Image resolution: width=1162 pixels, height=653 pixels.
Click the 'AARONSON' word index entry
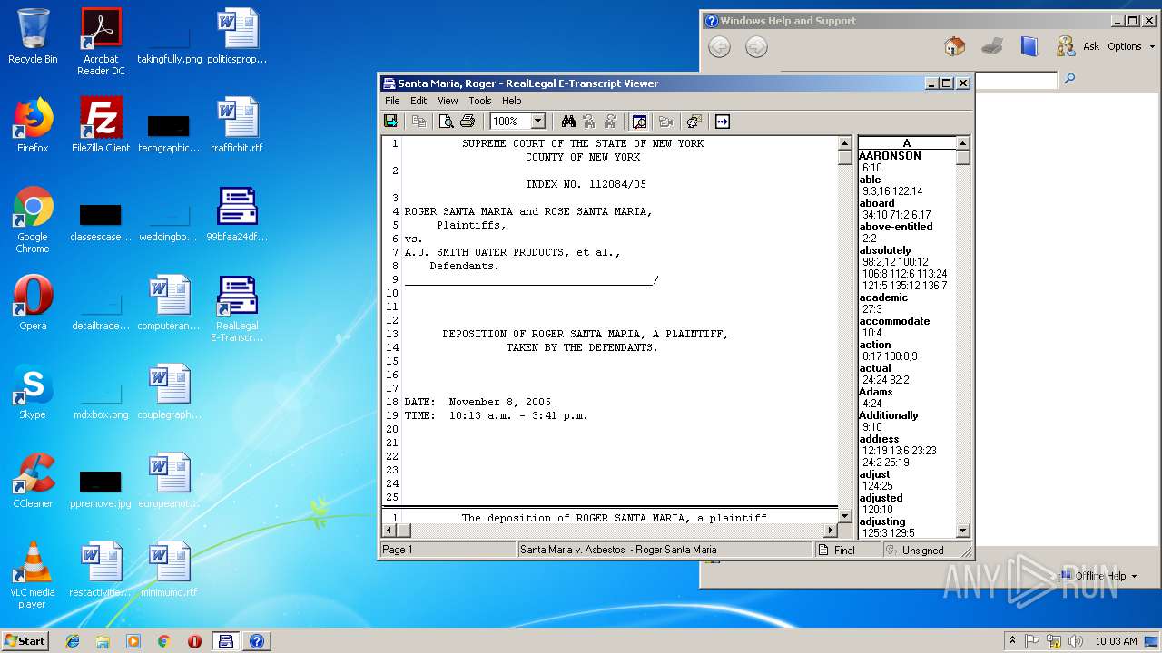891,156
